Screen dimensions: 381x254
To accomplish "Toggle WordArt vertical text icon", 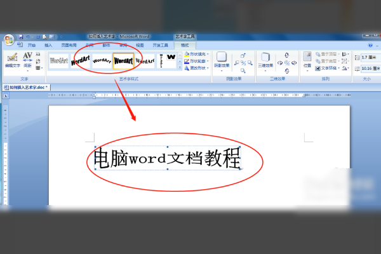I will 38,61.
